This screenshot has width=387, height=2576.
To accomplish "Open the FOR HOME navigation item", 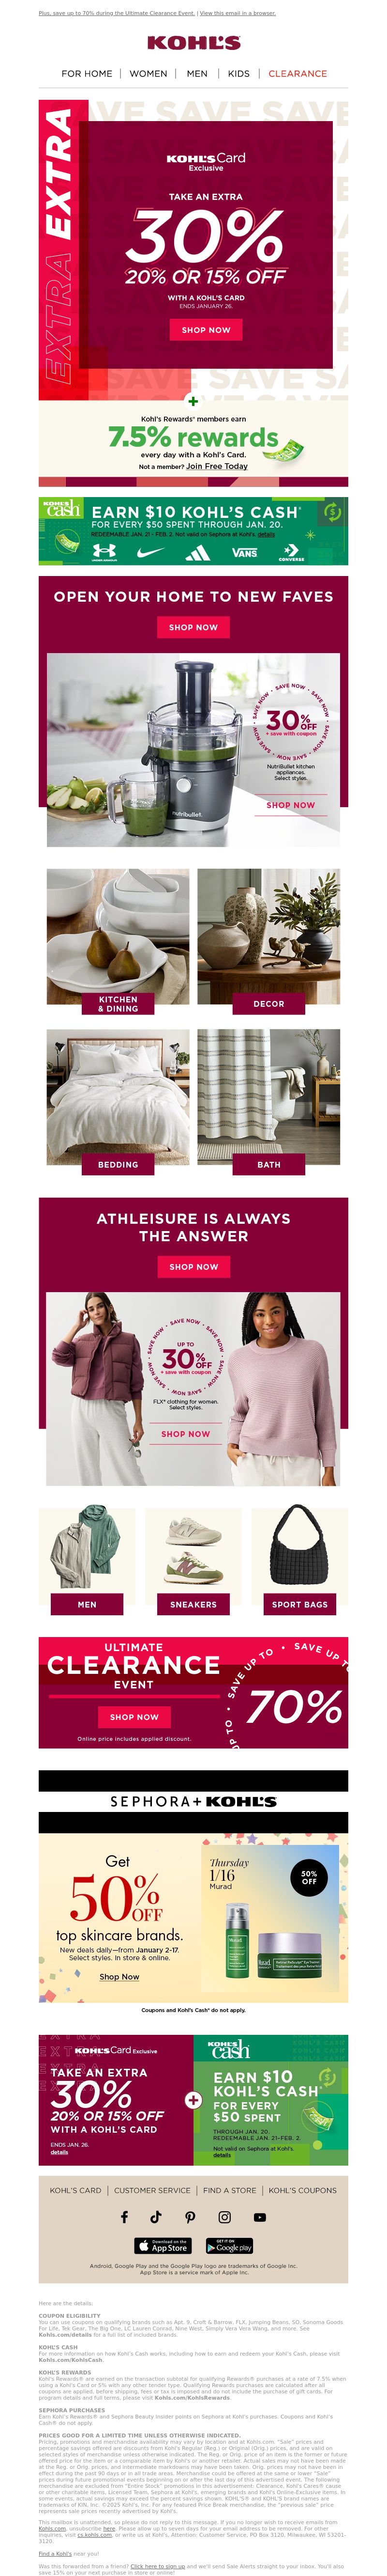I will coord(87,73).
